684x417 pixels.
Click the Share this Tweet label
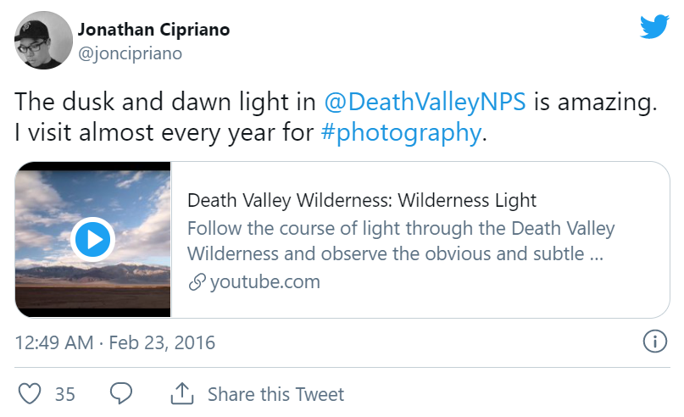click(275, 394)
